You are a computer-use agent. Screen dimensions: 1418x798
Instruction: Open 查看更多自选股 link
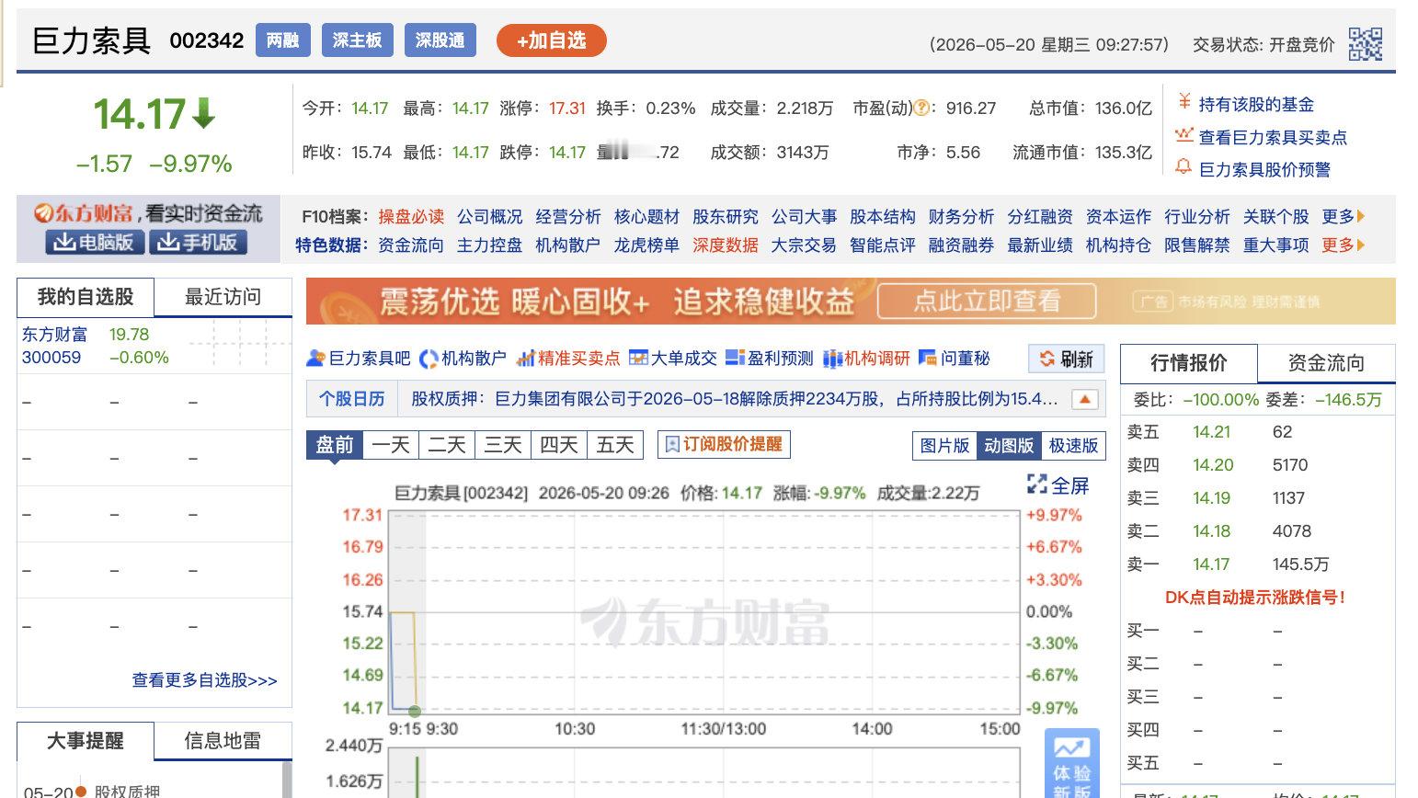point(204,680)
